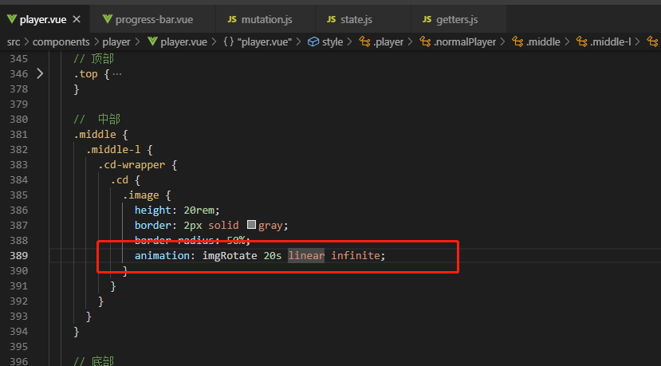Viewport: 661px width, 366px height.
Task: Click the // 顶部 comment on line 345
Action: point(93,59)
